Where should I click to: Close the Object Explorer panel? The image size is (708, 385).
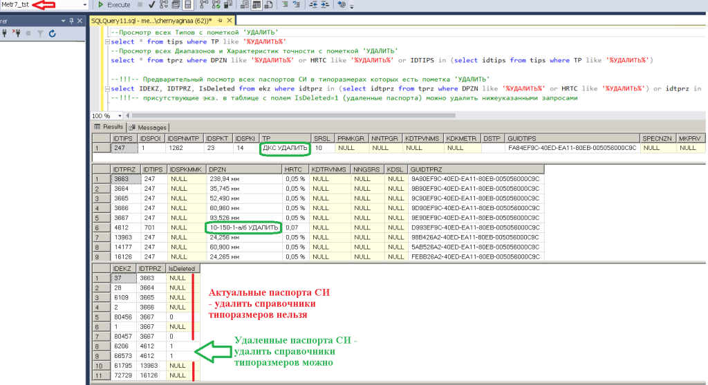(80, 21)
